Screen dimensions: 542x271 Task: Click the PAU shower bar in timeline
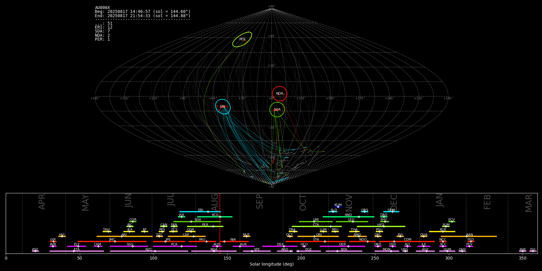pyautogui.click(x=202, y=241)
